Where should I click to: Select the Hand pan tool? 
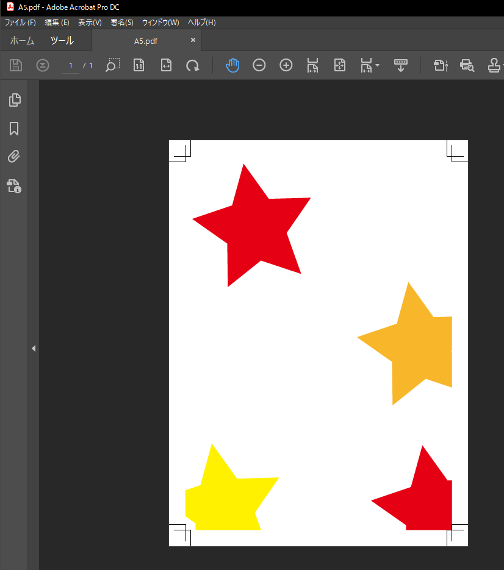pyautogui.click(x=232, y=65)
